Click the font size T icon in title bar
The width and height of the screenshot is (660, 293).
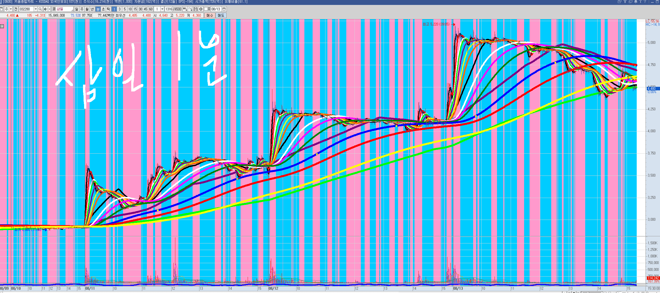coord(641,2)
